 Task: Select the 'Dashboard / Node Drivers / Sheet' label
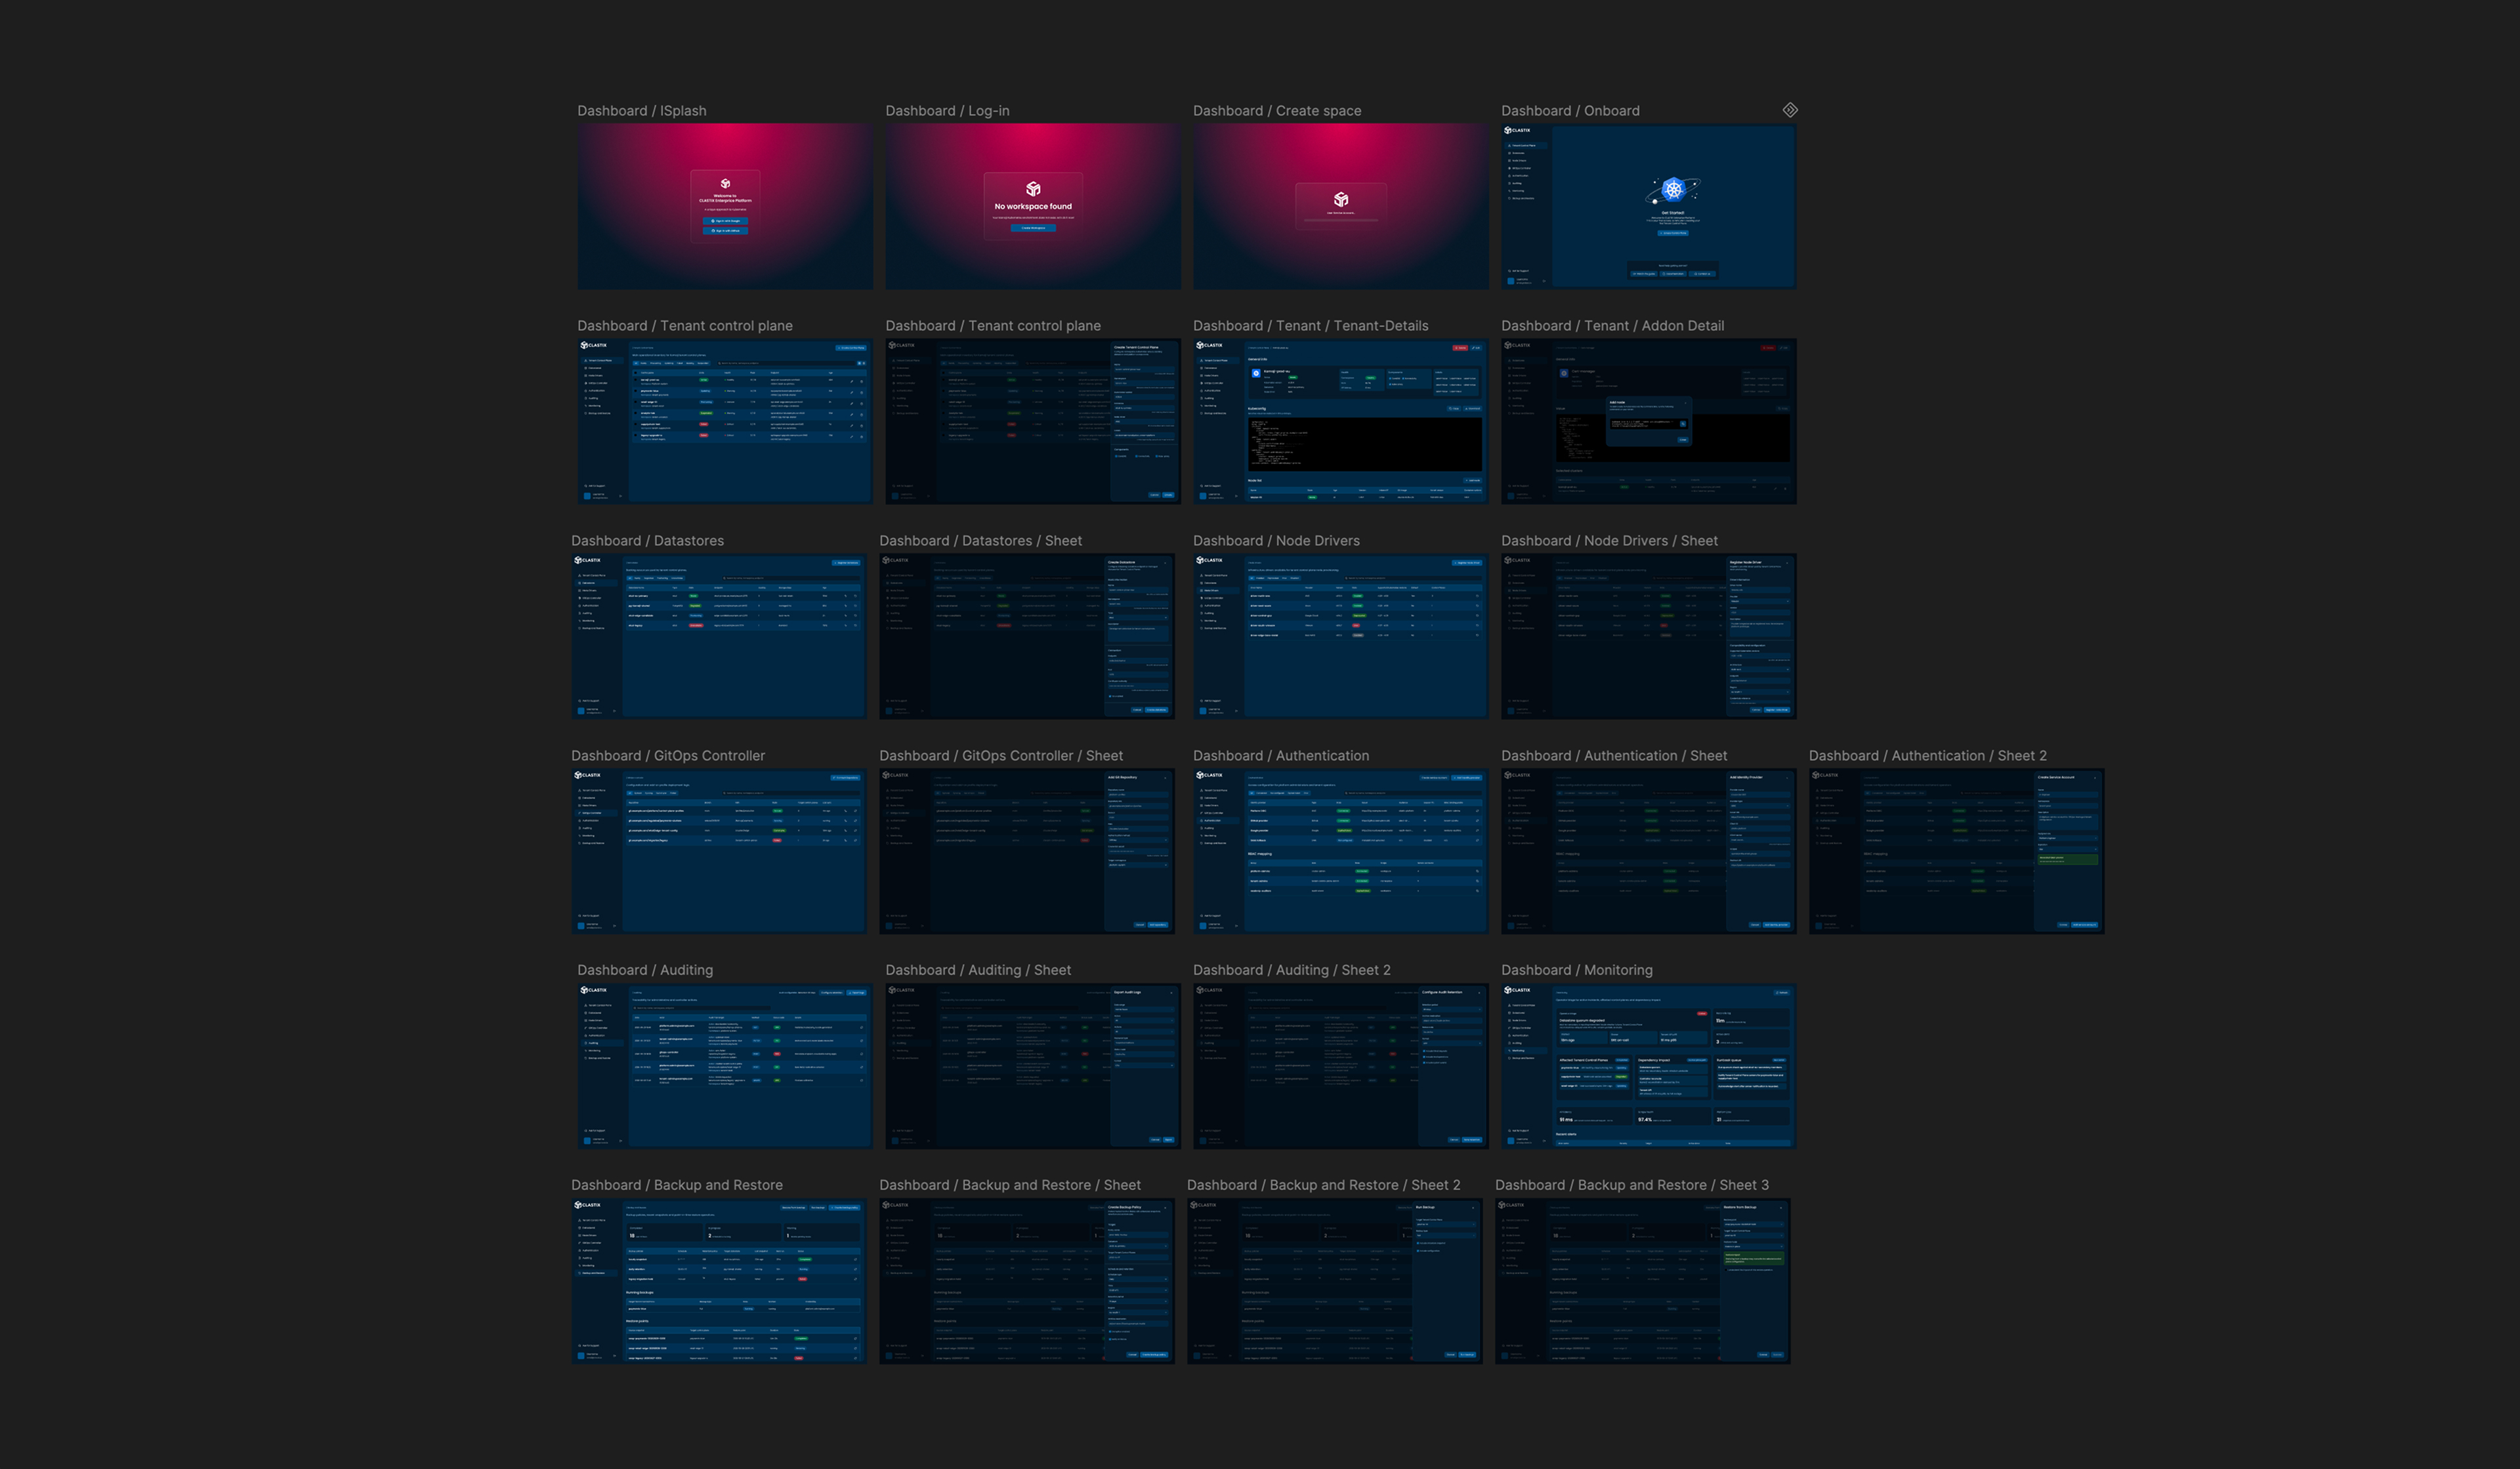1609,541
